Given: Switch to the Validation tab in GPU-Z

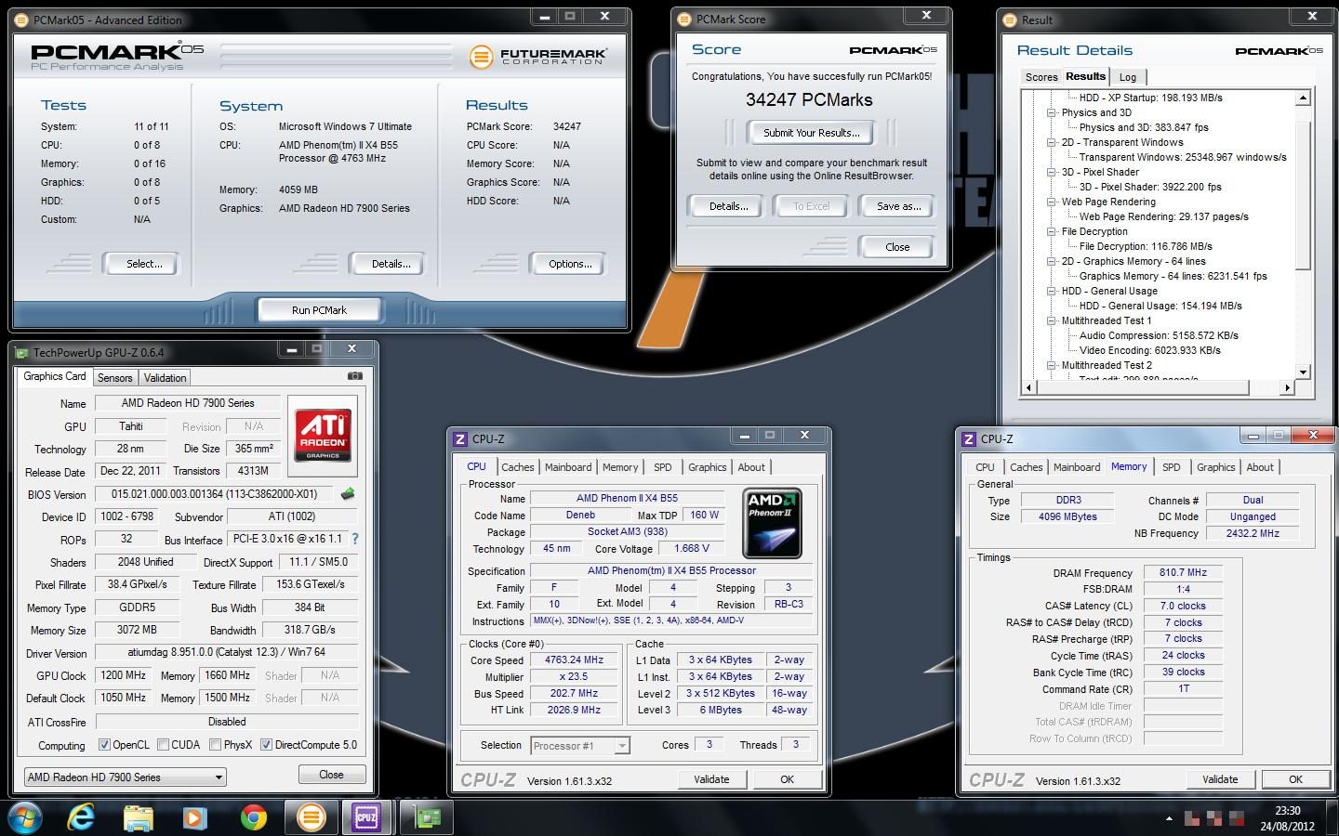Looking at the screenshot, I should click(166, 378).
